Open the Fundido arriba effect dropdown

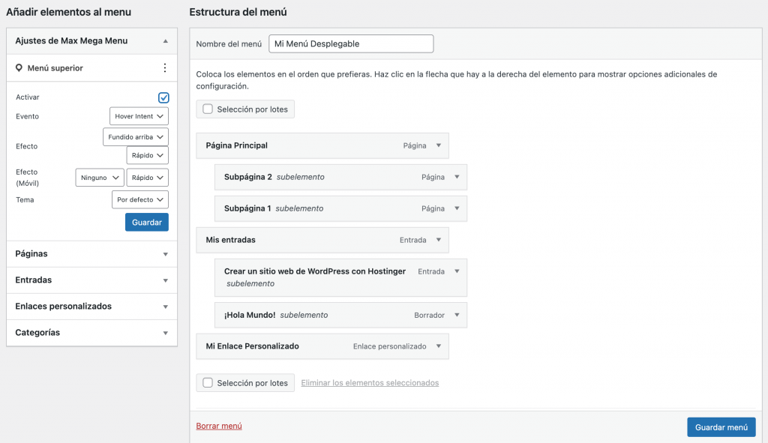click(x=135, y=136)
